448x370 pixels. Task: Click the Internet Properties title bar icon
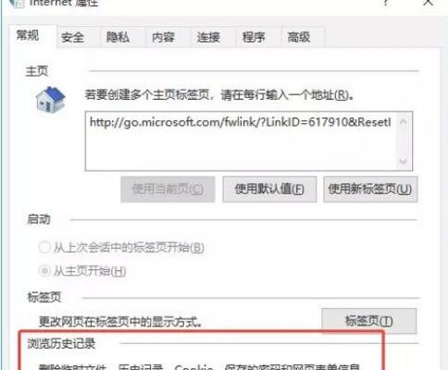click(17, 3)
